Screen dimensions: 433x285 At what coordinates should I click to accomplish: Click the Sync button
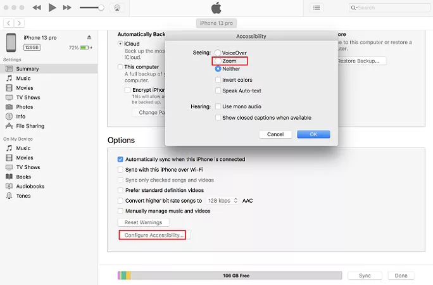(365, 275)
